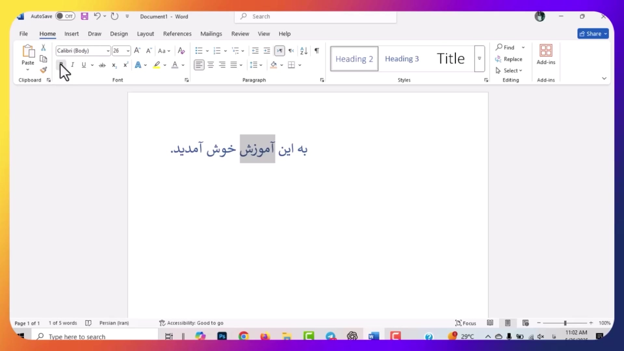The image size is (624, 351).
Task: Open the Insert tab
Action: [x=71, y=34]
